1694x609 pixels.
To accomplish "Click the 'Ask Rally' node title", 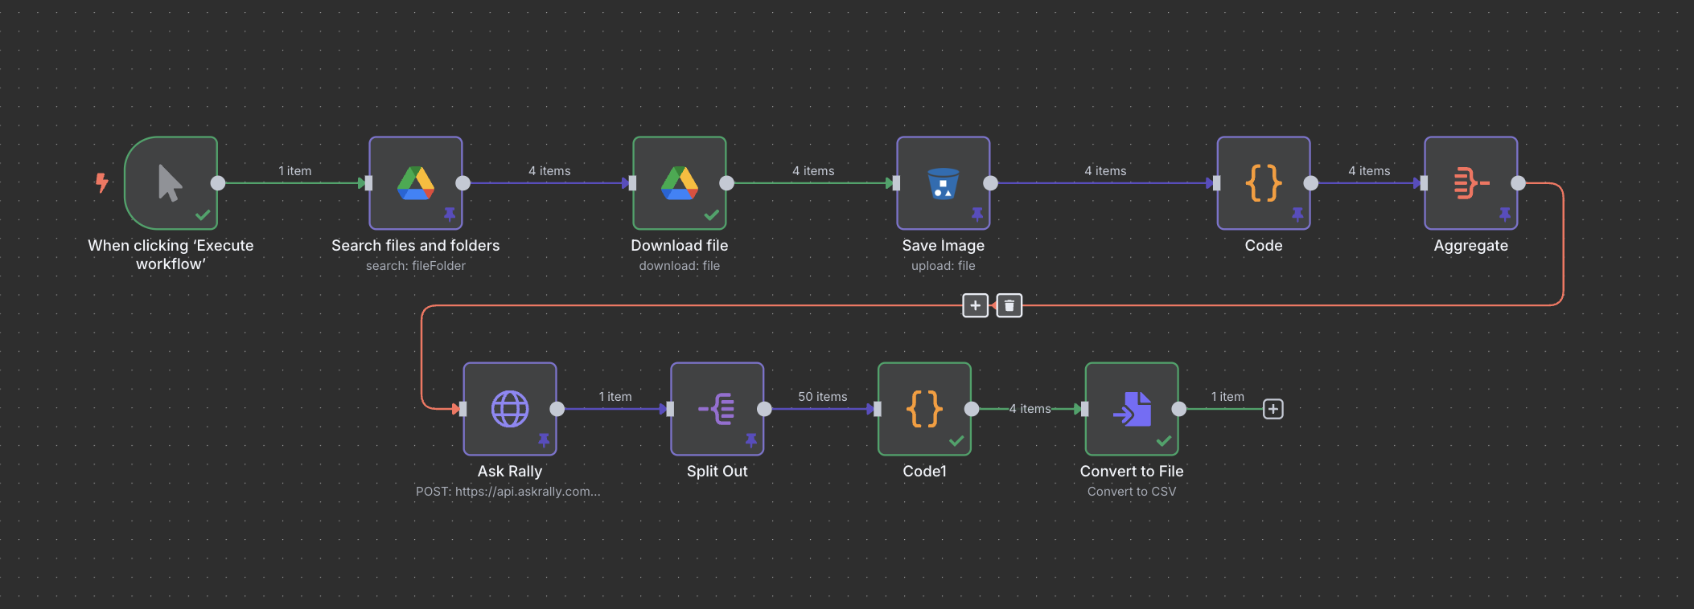I will coord(510,472).
